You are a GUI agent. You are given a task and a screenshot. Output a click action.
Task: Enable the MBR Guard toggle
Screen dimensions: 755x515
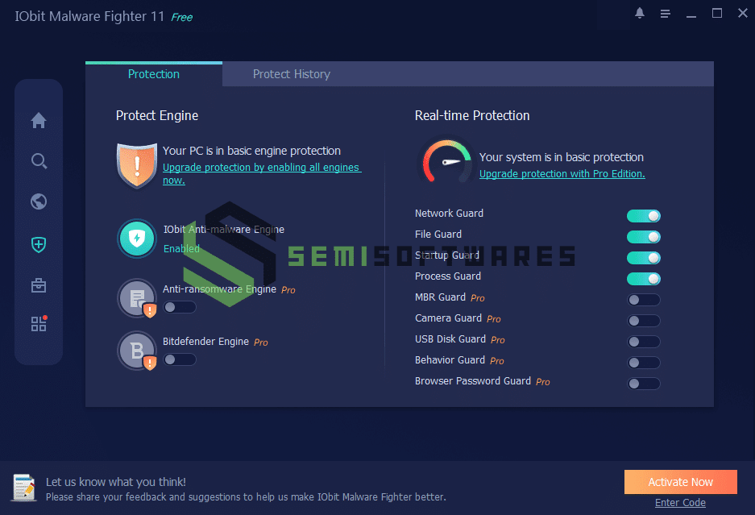[643, 300]
